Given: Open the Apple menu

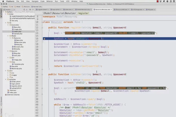Looking at the screenshot, I should pyautogui.click(x=3, y=1).
